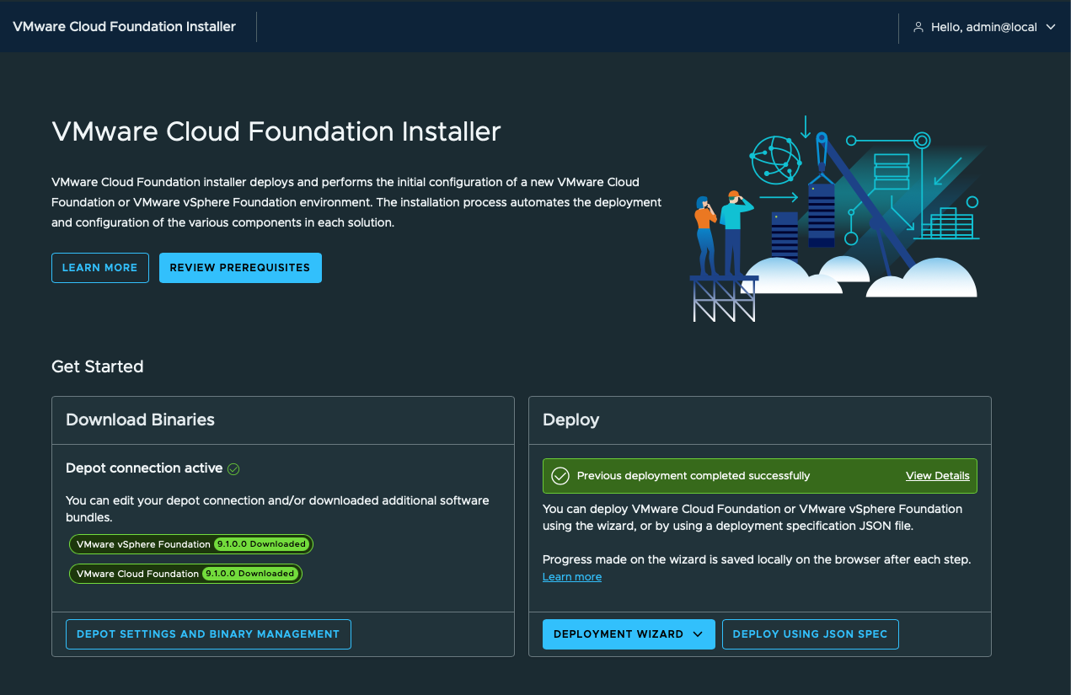Select the VMware Cloud Foundation 9.1.0.0 Downloaded badge
The image size is (1071, 695).
coord(185,574)
